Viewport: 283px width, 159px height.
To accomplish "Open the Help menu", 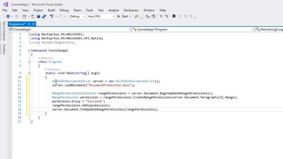I will click(163, 10).
